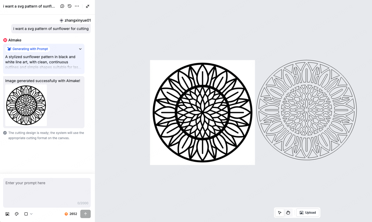Open the generated sunflower thumbnail in chat
This screenshot has height=222, width=372.
(26, 105)
